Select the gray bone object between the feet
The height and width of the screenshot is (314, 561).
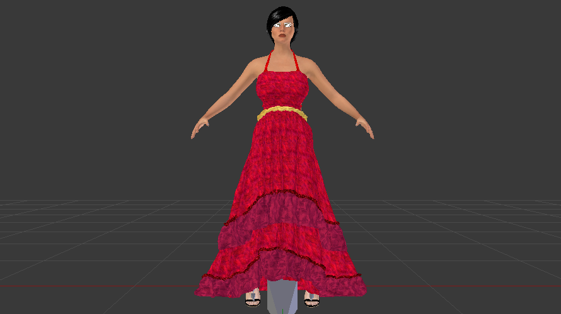point(282,296)
